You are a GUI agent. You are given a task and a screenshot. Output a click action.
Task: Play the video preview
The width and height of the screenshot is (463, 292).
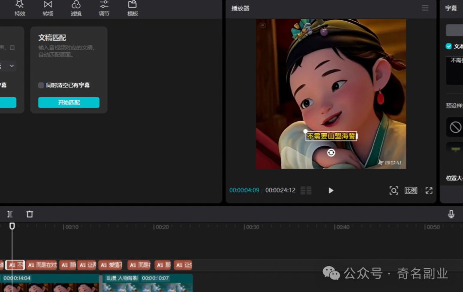coord(331,191)
